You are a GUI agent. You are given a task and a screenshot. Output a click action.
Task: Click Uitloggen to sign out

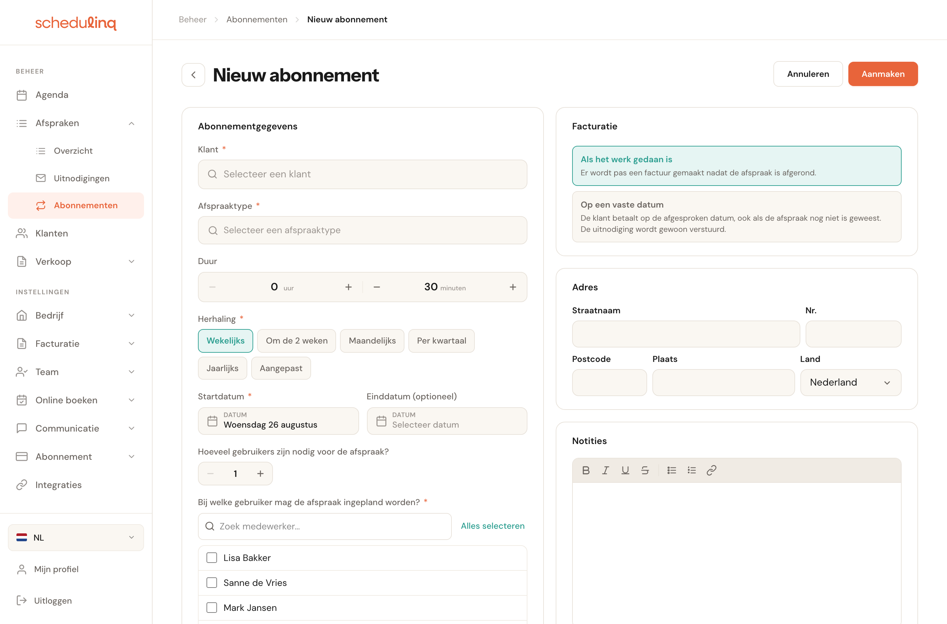pyautogui.click(x=76, y=601)
